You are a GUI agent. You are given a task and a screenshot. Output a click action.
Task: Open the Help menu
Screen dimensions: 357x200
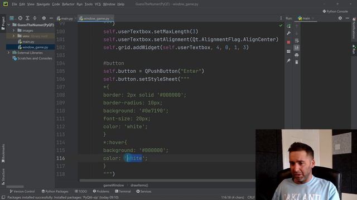point(121,4)
